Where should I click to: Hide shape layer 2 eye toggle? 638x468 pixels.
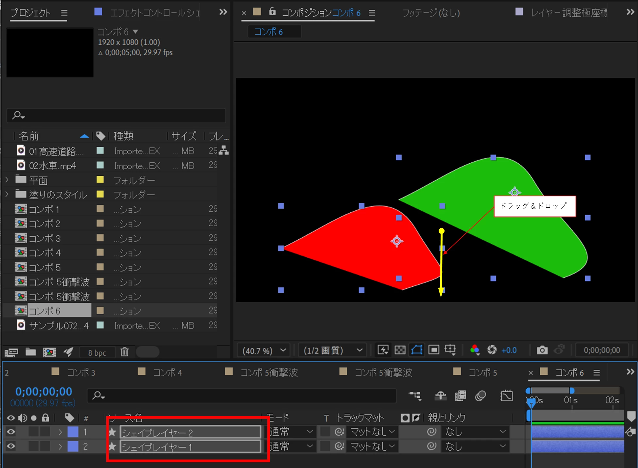[x=11, y=432]
